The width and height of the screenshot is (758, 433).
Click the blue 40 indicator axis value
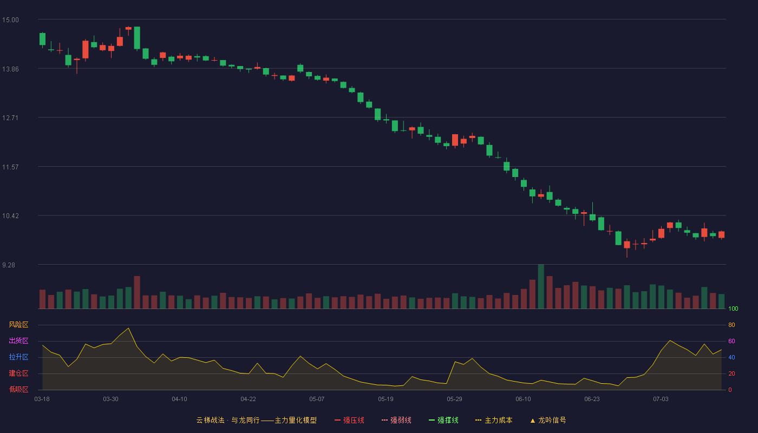tap(731, 357)
